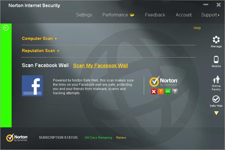Click the green back arrow icon
Image resolution: width=225 pixels, height=150 pixels.
[6, 28]
